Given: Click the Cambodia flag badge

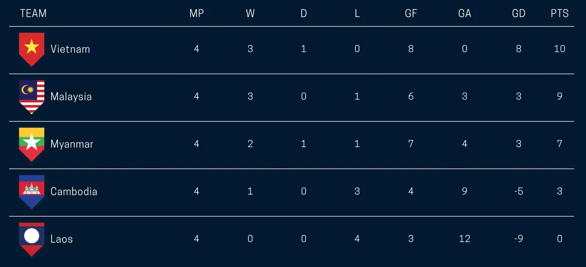Looking at the screenshot, I should click(x=32, y=191).
